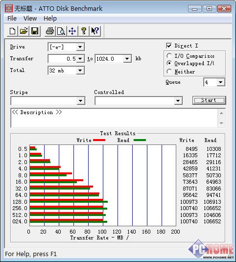Screen dimensions: 236x262
Task: Start the benchmark test
Action: point(209,100)
